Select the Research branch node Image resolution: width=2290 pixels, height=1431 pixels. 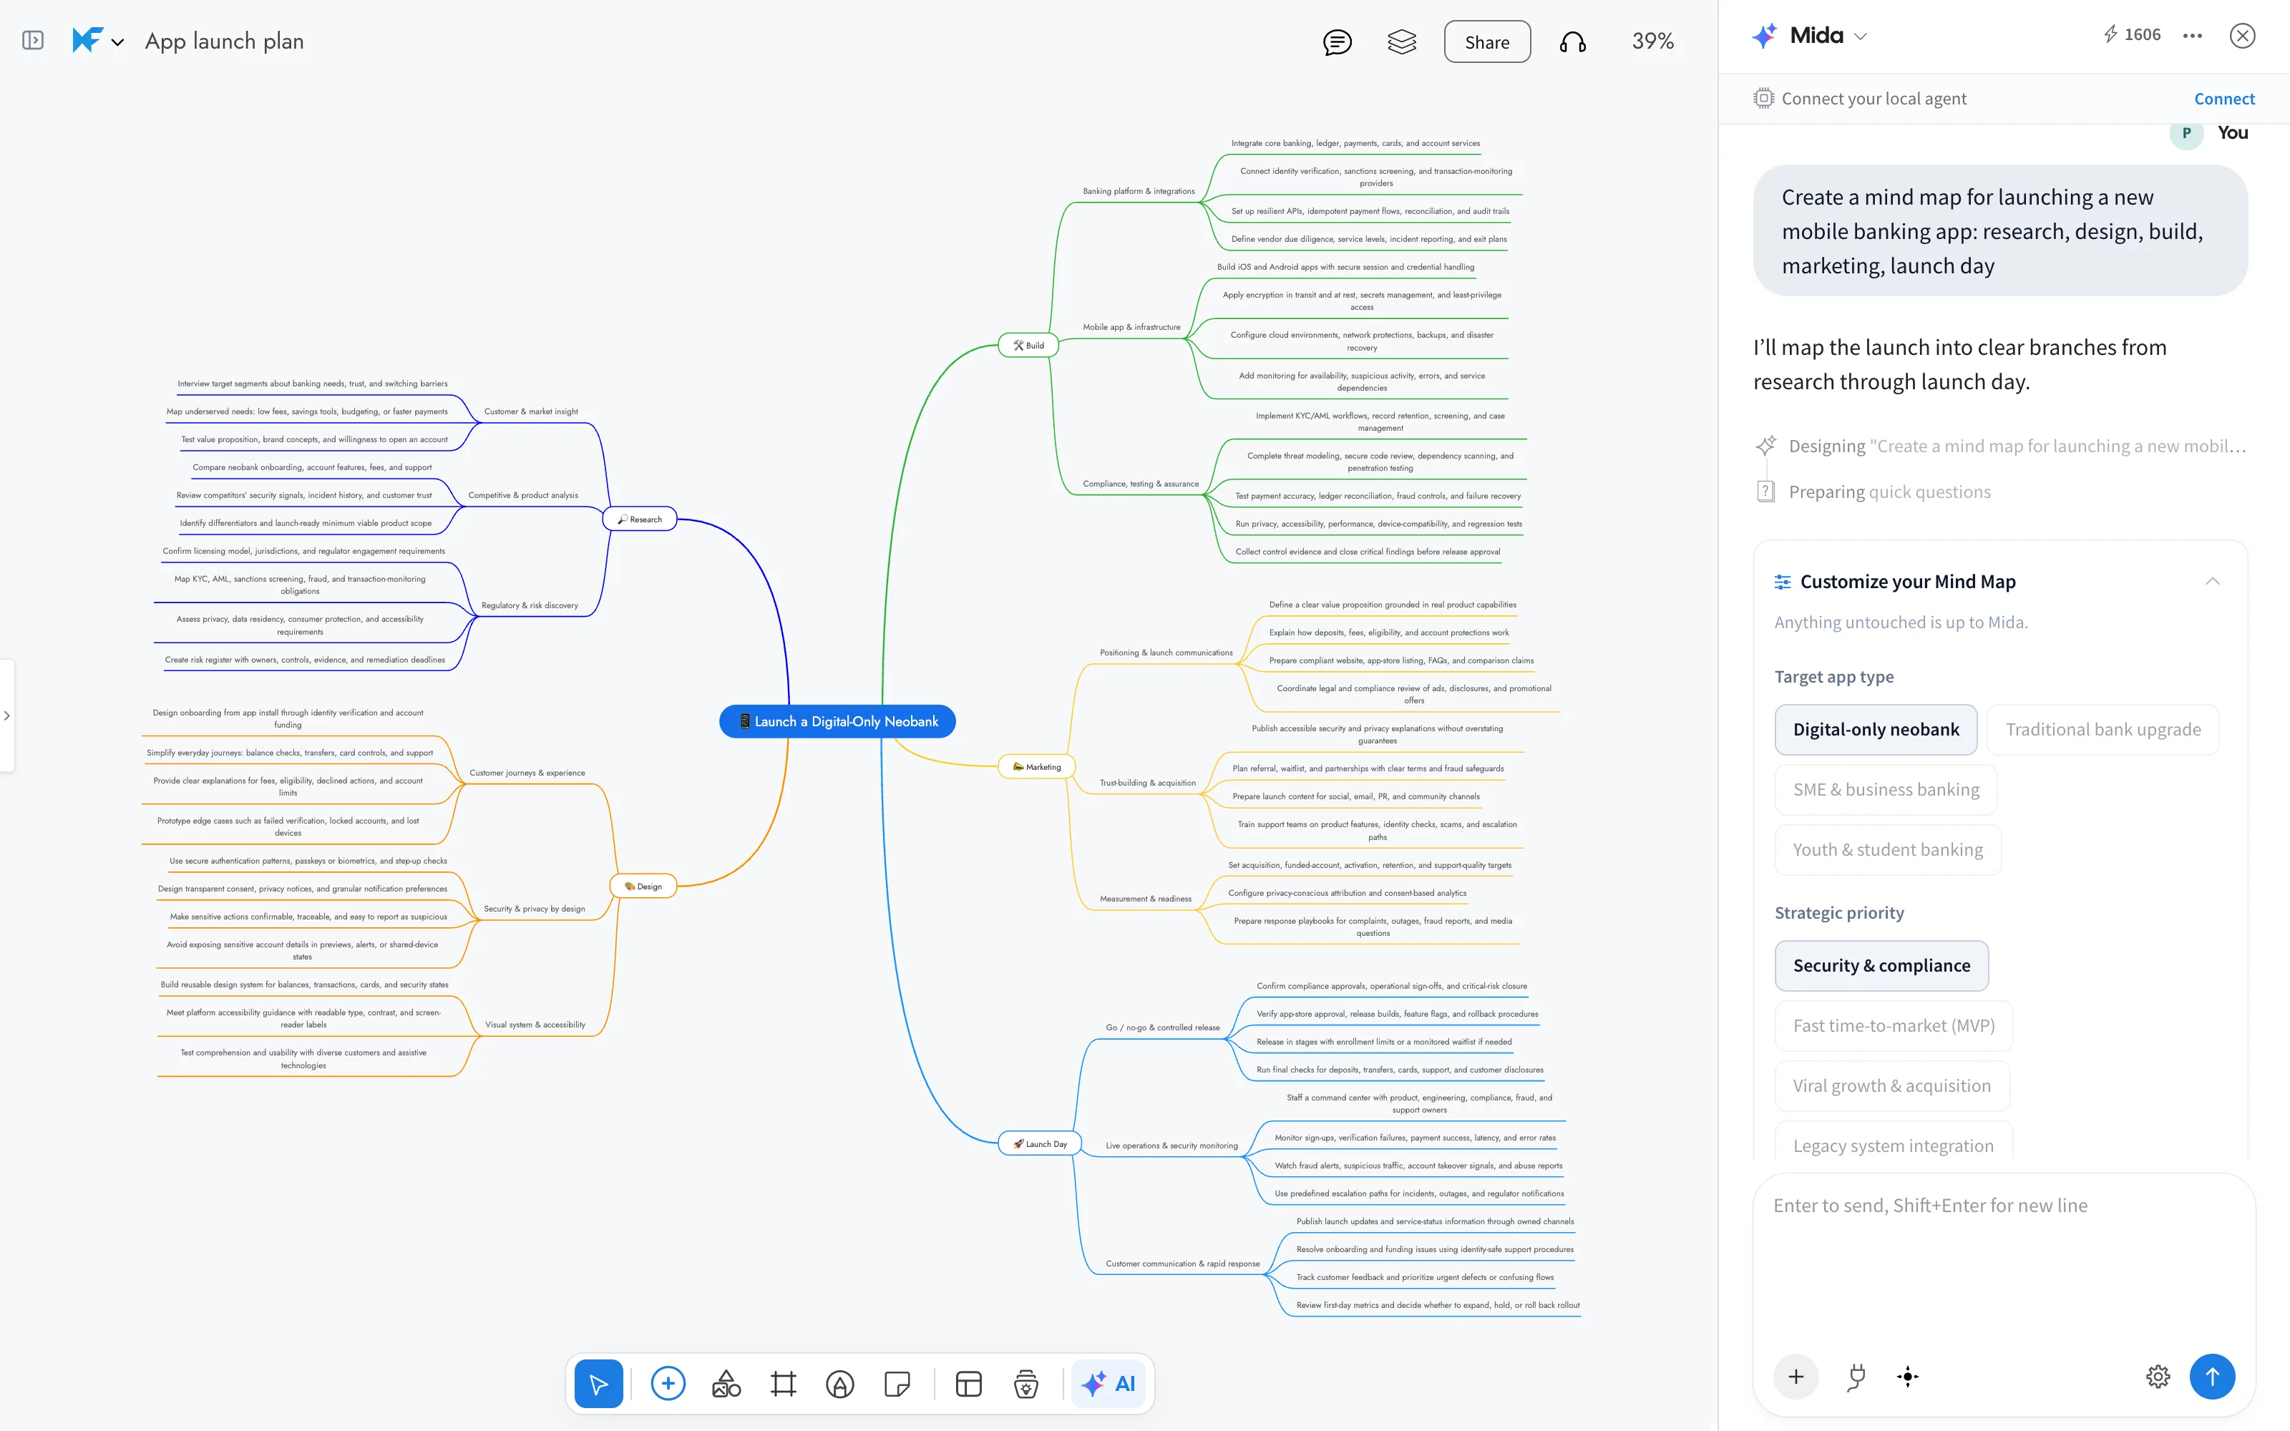640,519
